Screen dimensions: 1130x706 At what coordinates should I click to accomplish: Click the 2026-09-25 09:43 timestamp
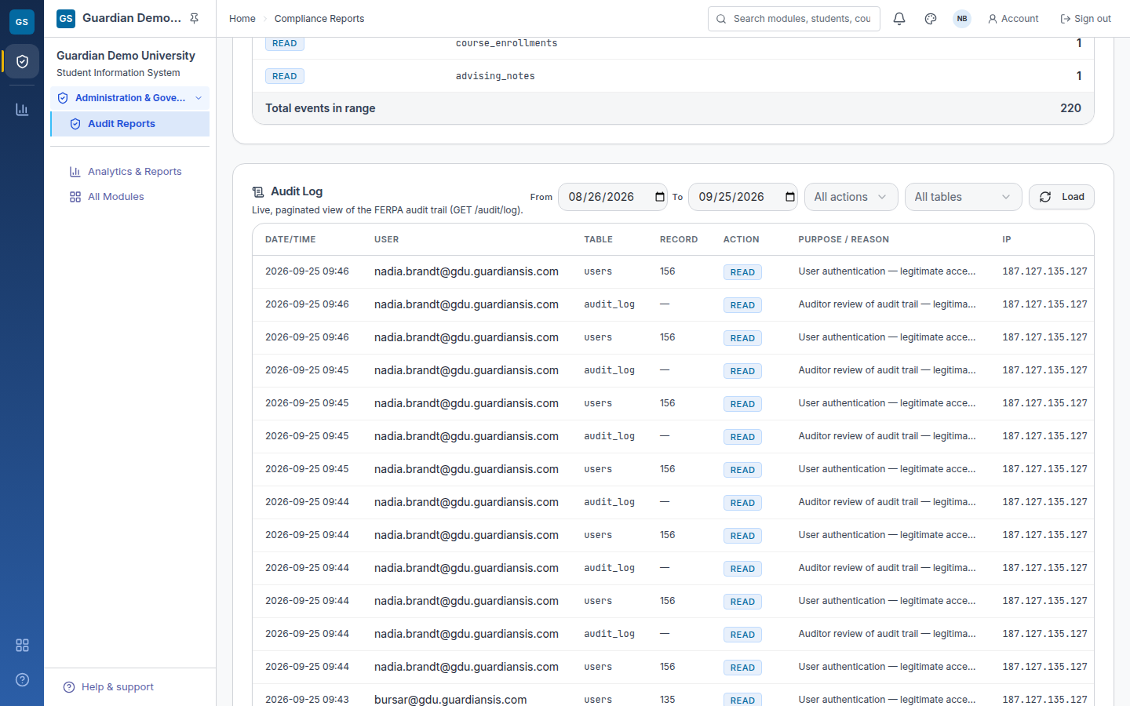pos(307,699)
